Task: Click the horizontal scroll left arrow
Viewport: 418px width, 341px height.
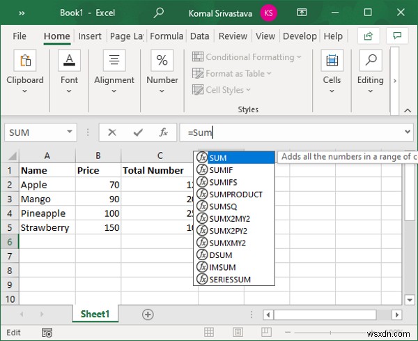Action: pos(268,315)
